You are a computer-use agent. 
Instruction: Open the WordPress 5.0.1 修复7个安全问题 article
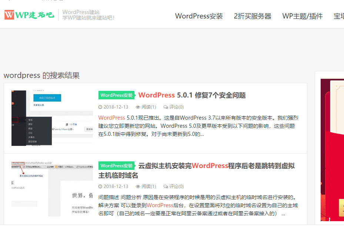[192, 95]
